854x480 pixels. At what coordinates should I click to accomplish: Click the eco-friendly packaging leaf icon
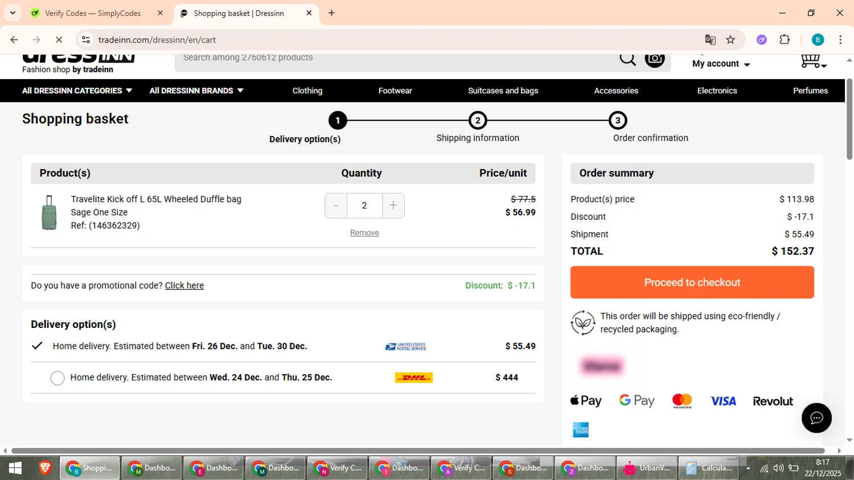click(583, 323)
